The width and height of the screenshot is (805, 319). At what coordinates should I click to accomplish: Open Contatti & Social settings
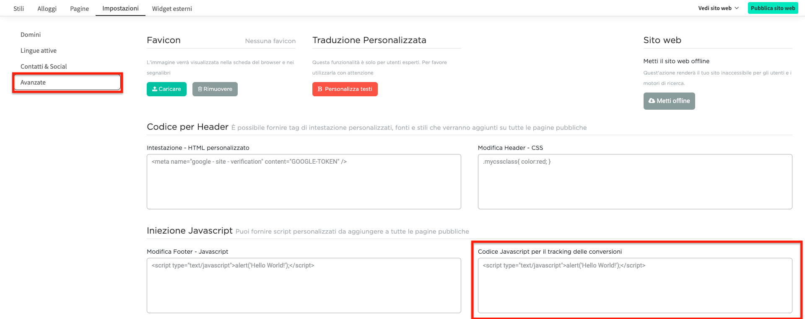click(44, 67)
